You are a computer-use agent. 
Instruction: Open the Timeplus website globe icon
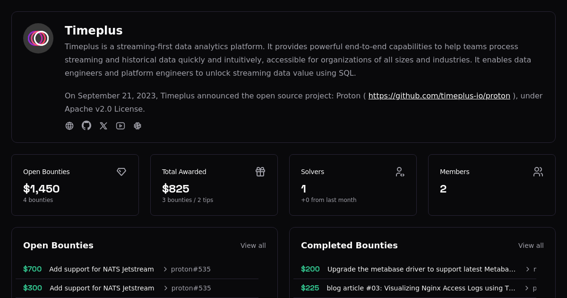[69, 126]
